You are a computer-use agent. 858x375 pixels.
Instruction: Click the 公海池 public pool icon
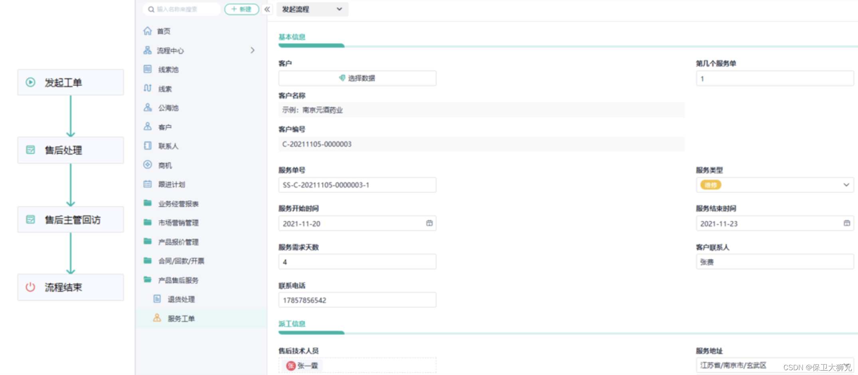click(147, 108)
